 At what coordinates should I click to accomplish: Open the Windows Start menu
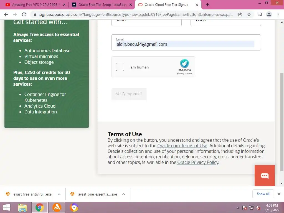[x=7, y=207]
